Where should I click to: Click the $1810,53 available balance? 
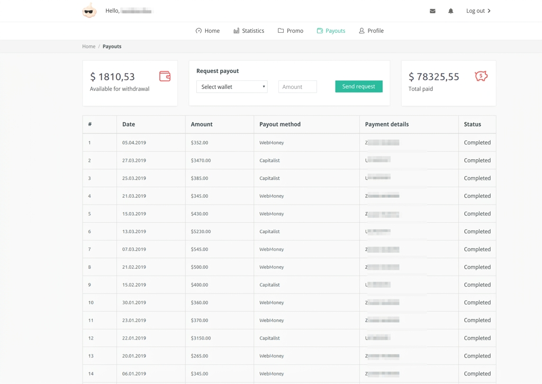[112, 76]
